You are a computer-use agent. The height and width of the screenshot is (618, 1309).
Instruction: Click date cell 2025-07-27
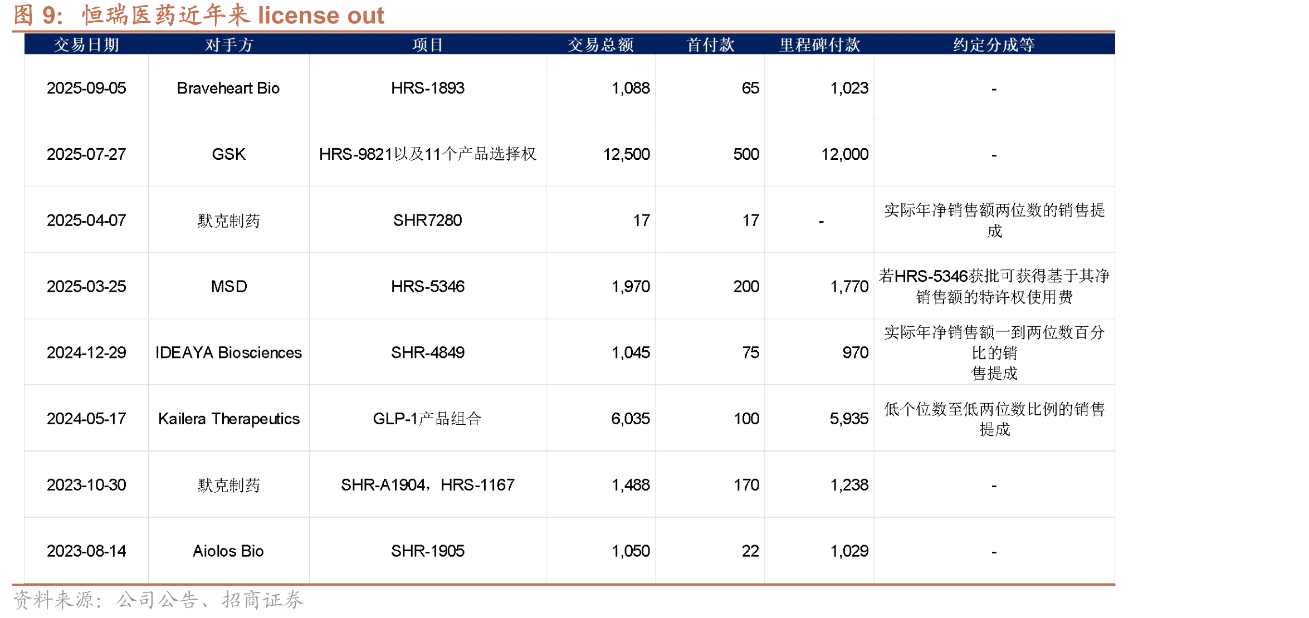86,154
